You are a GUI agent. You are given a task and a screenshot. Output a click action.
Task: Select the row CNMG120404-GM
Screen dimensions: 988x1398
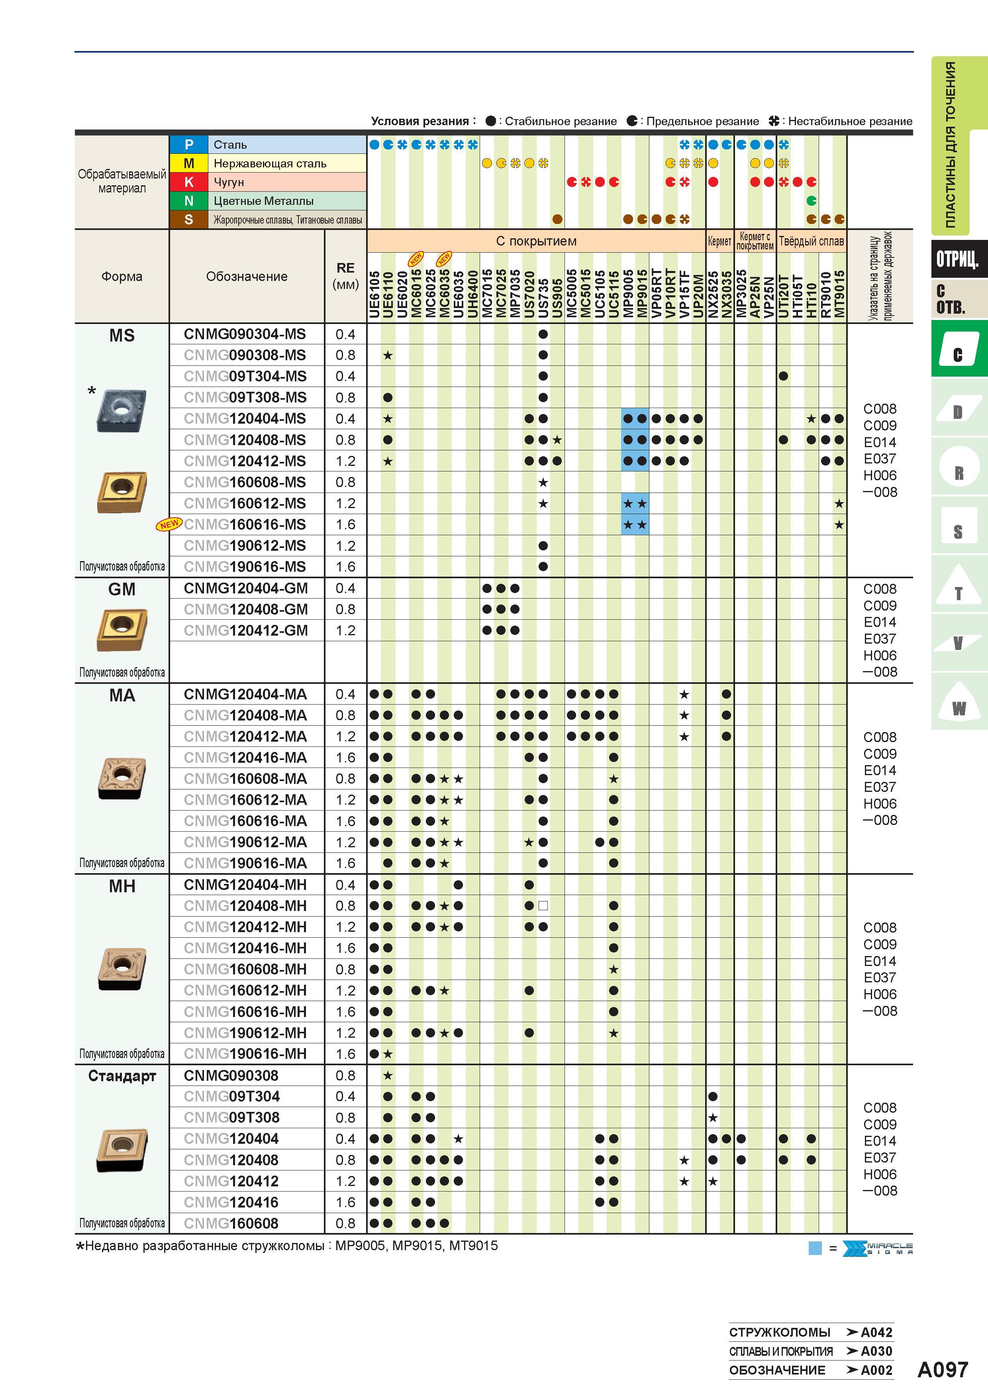tap(508, 588)
